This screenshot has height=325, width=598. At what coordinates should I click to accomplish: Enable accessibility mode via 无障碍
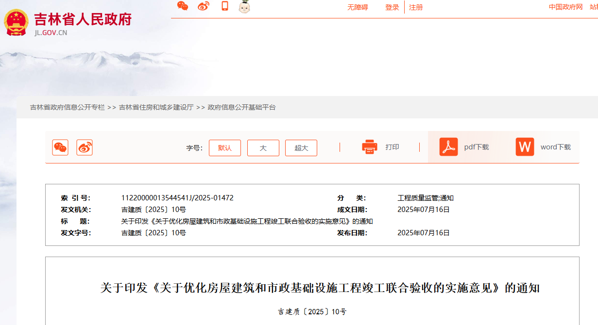[357, 7]
